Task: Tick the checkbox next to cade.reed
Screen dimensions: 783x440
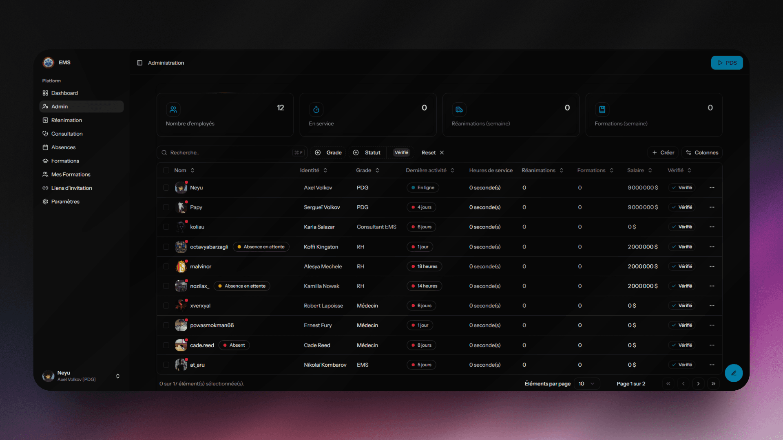Action: pyautogui.click(x=166, y=345)
